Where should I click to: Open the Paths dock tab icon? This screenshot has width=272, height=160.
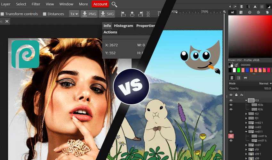(x=245, y=78)
